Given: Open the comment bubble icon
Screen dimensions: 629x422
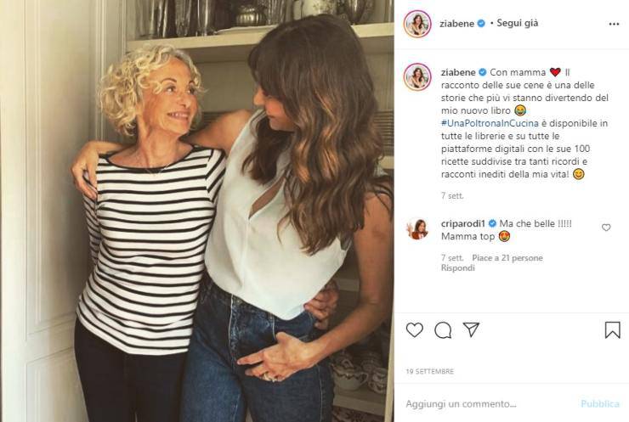Looking at the screenshot, I should (443, 329).
